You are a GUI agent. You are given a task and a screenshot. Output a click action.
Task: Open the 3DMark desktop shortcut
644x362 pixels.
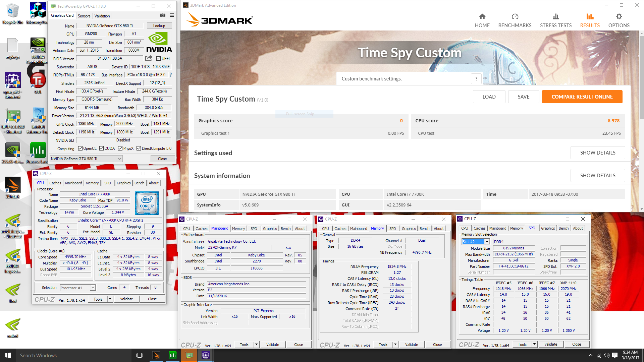[13, 188]
